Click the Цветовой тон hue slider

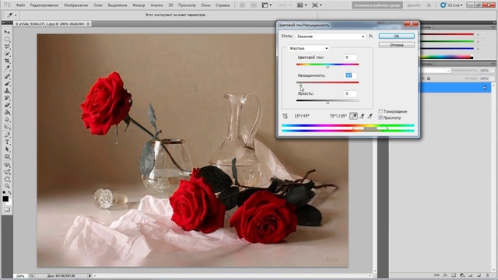tap(328, 65)
